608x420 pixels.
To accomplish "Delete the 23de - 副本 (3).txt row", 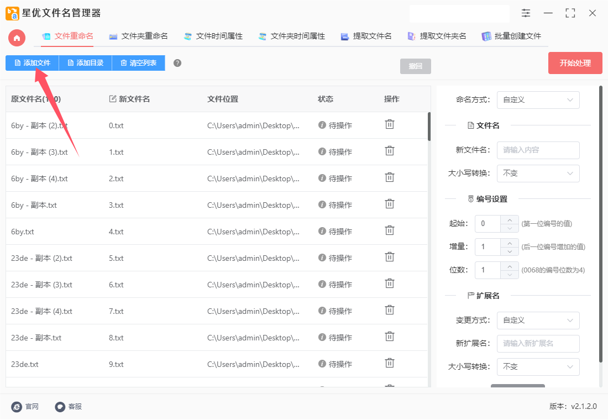I will (390, 284).
